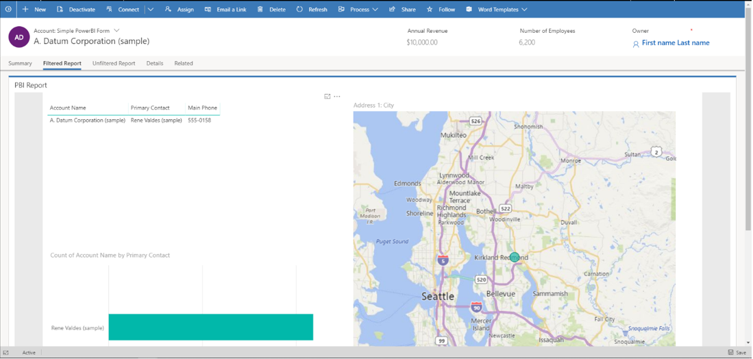Select the Rene Valdes (sample) table cell
The height and width of the screenshot is (359, 753).
point(156,121)
